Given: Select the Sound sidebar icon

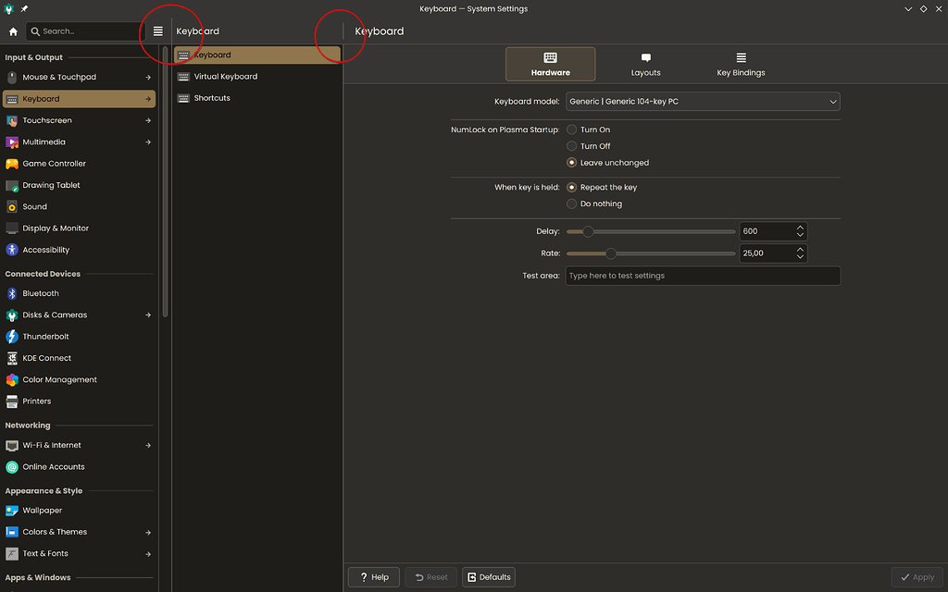Looking at the screenshot, I should tap(13, 206).
